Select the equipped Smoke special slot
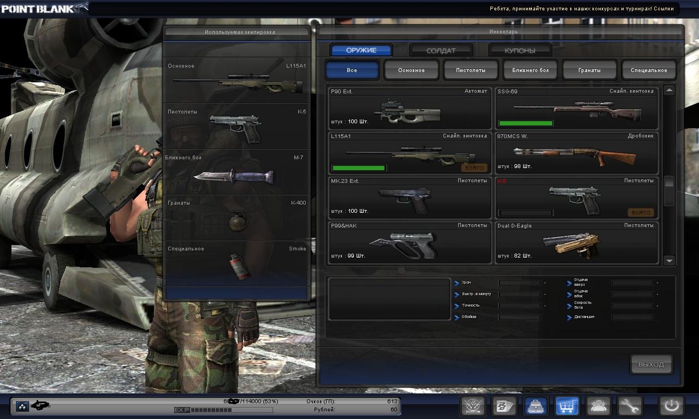The image size is (699, 419). pyautogui.click(x=237, y=264)
